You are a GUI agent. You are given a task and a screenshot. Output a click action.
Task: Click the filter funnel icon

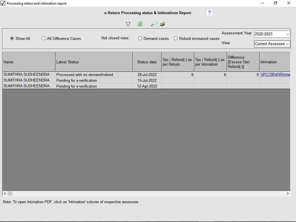coord(128,24)
